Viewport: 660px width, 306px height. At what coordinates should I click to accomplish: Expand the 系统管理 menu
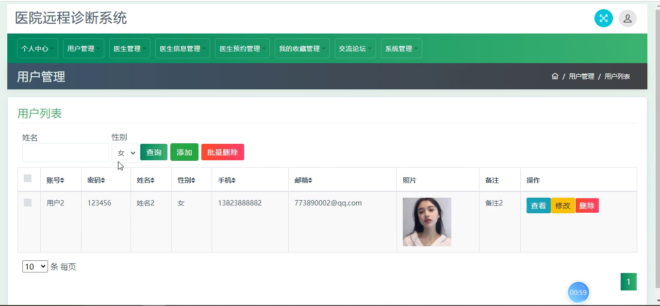click(401, 49)
